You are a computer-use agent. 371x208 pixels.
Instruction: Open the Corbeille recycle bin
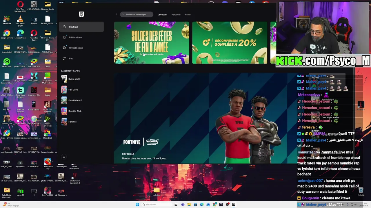tap(361, 192)
